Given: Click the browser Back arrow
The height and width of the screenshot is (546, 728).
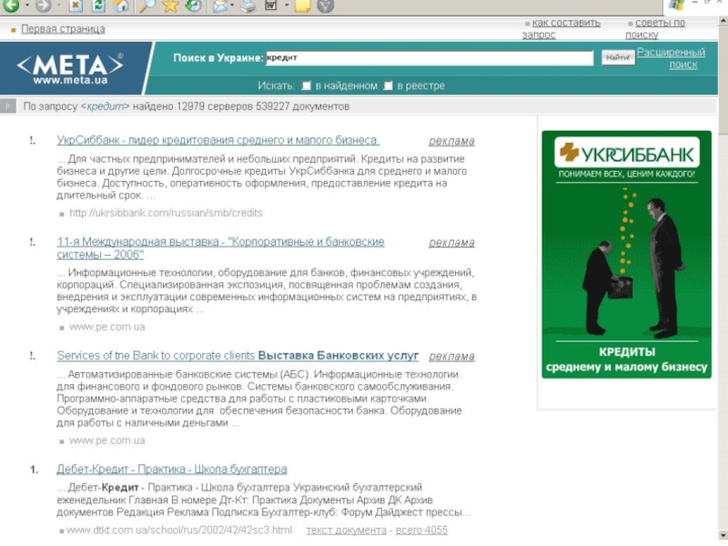Looking at the screenshot, I should click(x=11, y=5).
